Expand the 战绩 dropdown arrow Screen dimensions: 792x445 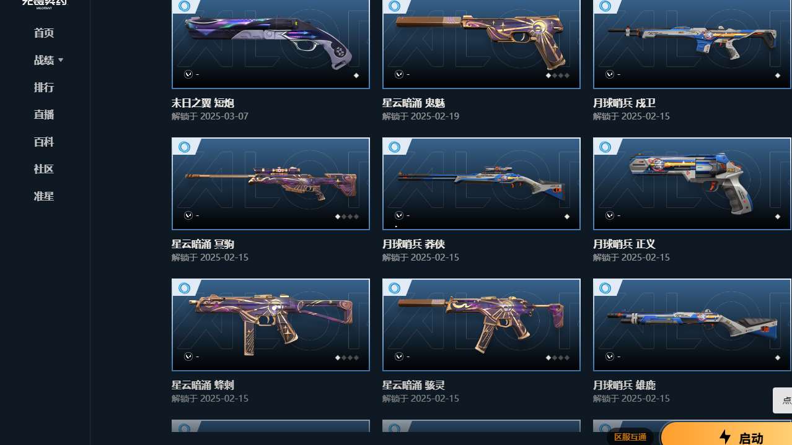coord(61,60)
